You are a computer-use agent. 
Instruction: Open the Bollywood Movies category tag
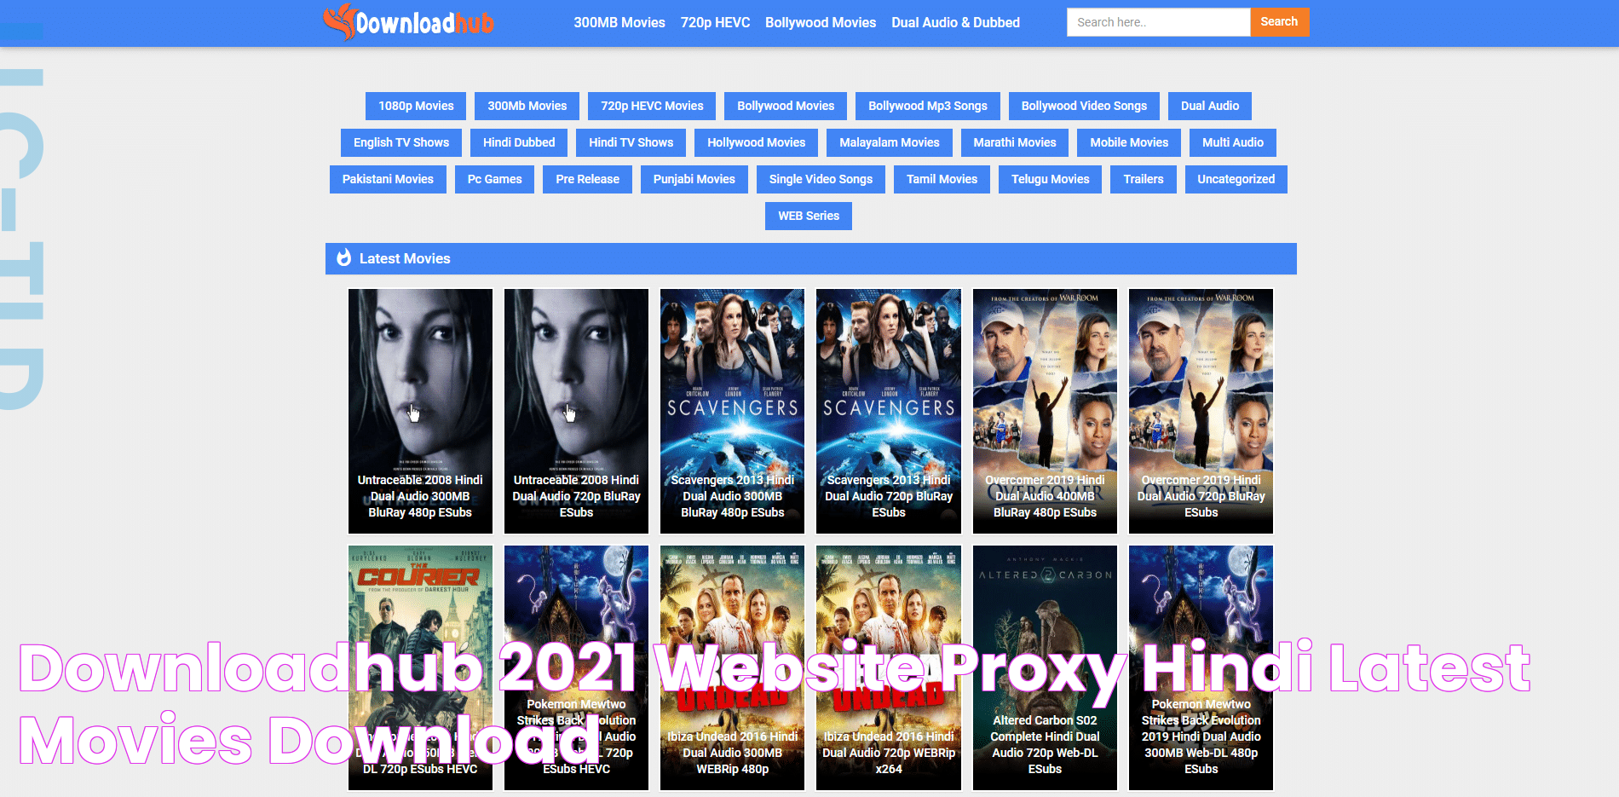(786, 106)
